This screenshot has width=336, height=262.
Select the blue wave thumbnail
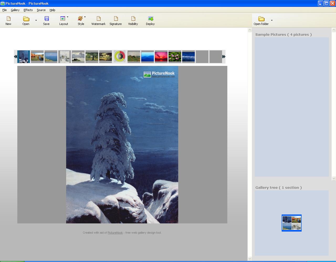[188, 57]
